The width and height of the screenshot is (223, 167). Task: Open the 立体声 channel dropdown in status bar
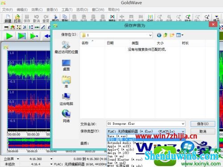tap(18, 159)
